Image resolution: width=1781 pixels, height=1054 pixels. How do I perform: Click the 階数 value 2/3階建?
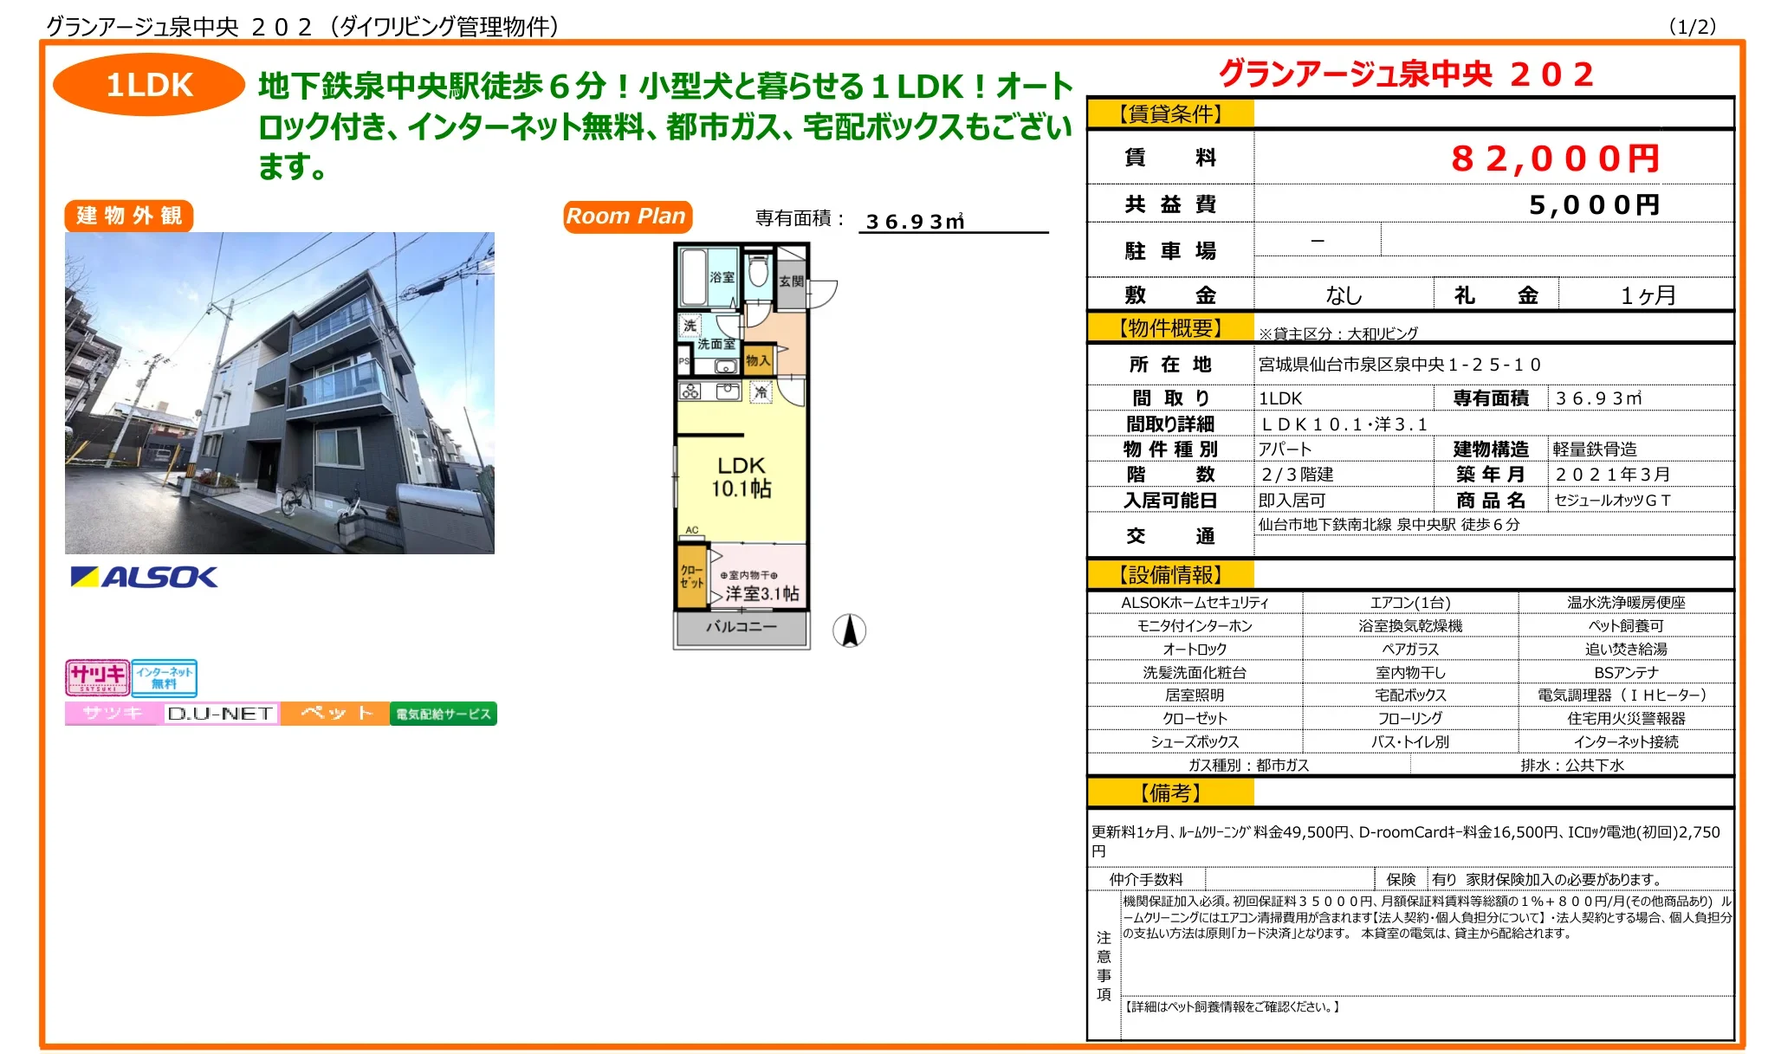(x=1297, y=475)
